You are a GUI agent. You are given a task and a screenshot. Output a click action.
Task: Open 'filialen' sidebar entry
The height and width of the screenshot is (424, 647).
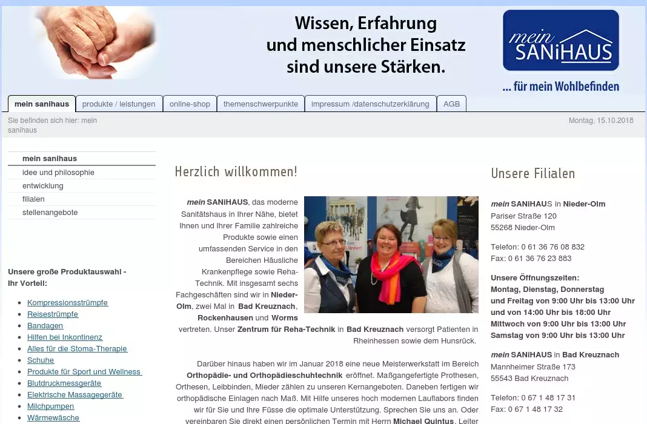point(33,199)
